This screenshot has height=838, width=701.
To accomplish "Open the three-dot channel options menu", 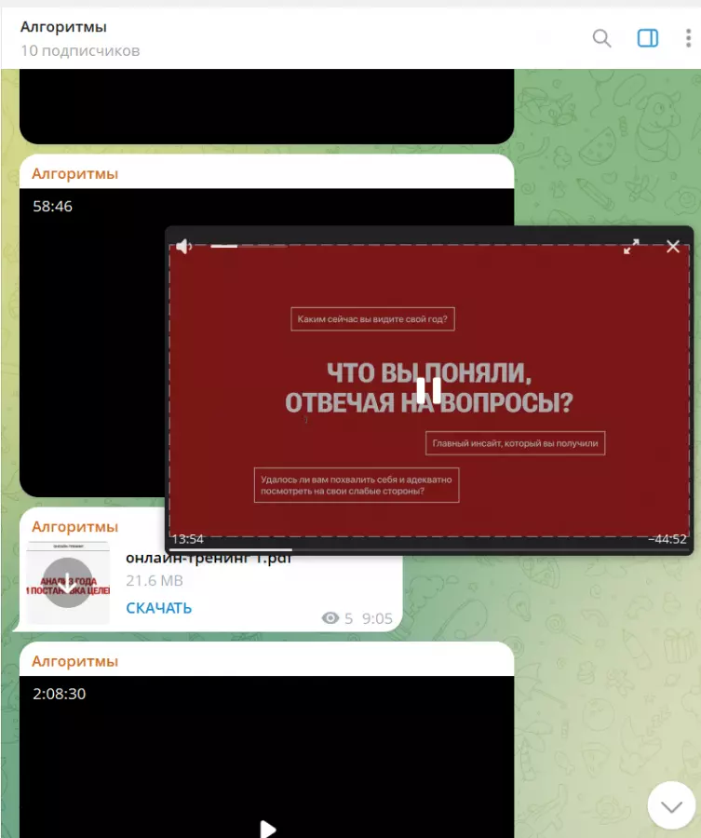I will tap(689, 38).
